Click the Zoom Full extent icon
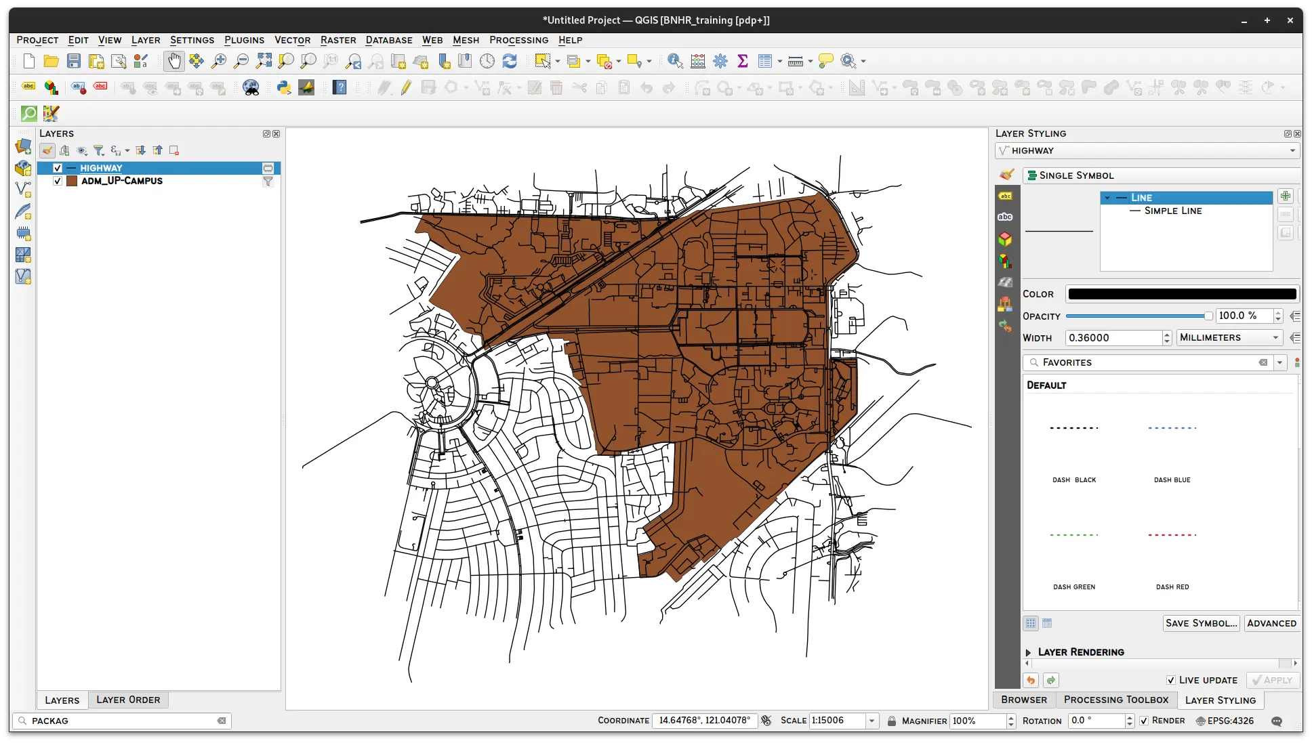Screen dimensions: 1312x743 [x=264, y=62]
